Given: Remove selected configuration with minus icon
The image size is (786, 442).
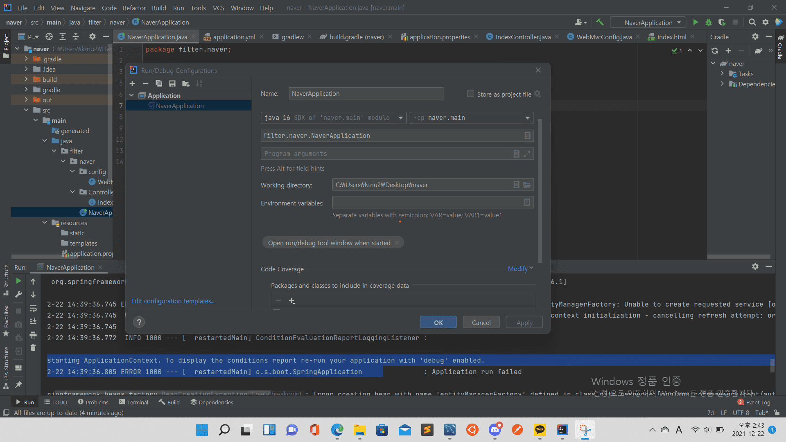Looking at the screenshot, I should coord(145,83).
